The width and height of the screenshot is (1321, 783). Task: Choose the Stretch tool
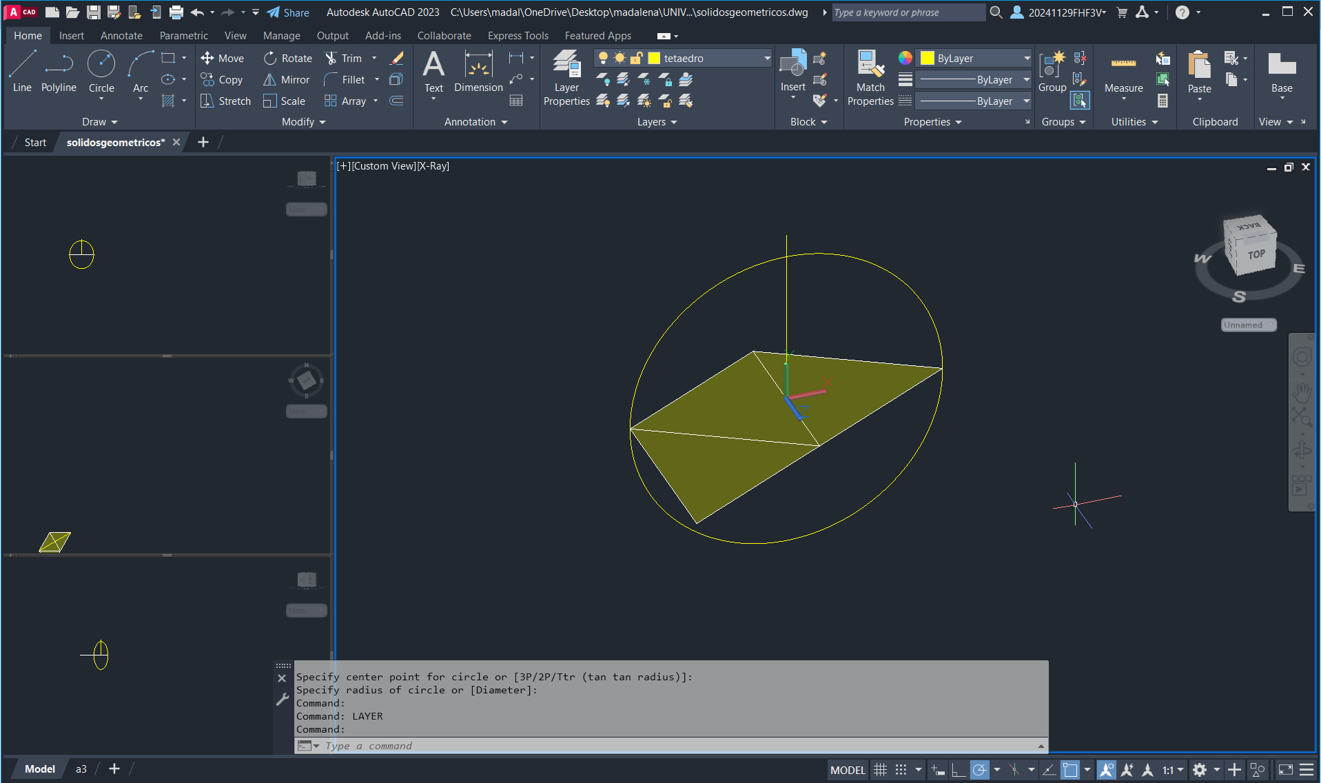pos(225,101)
